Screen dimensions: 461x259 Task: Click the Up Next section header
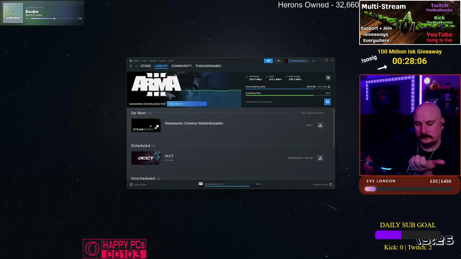pyautogui.click(x=141, y=113)
